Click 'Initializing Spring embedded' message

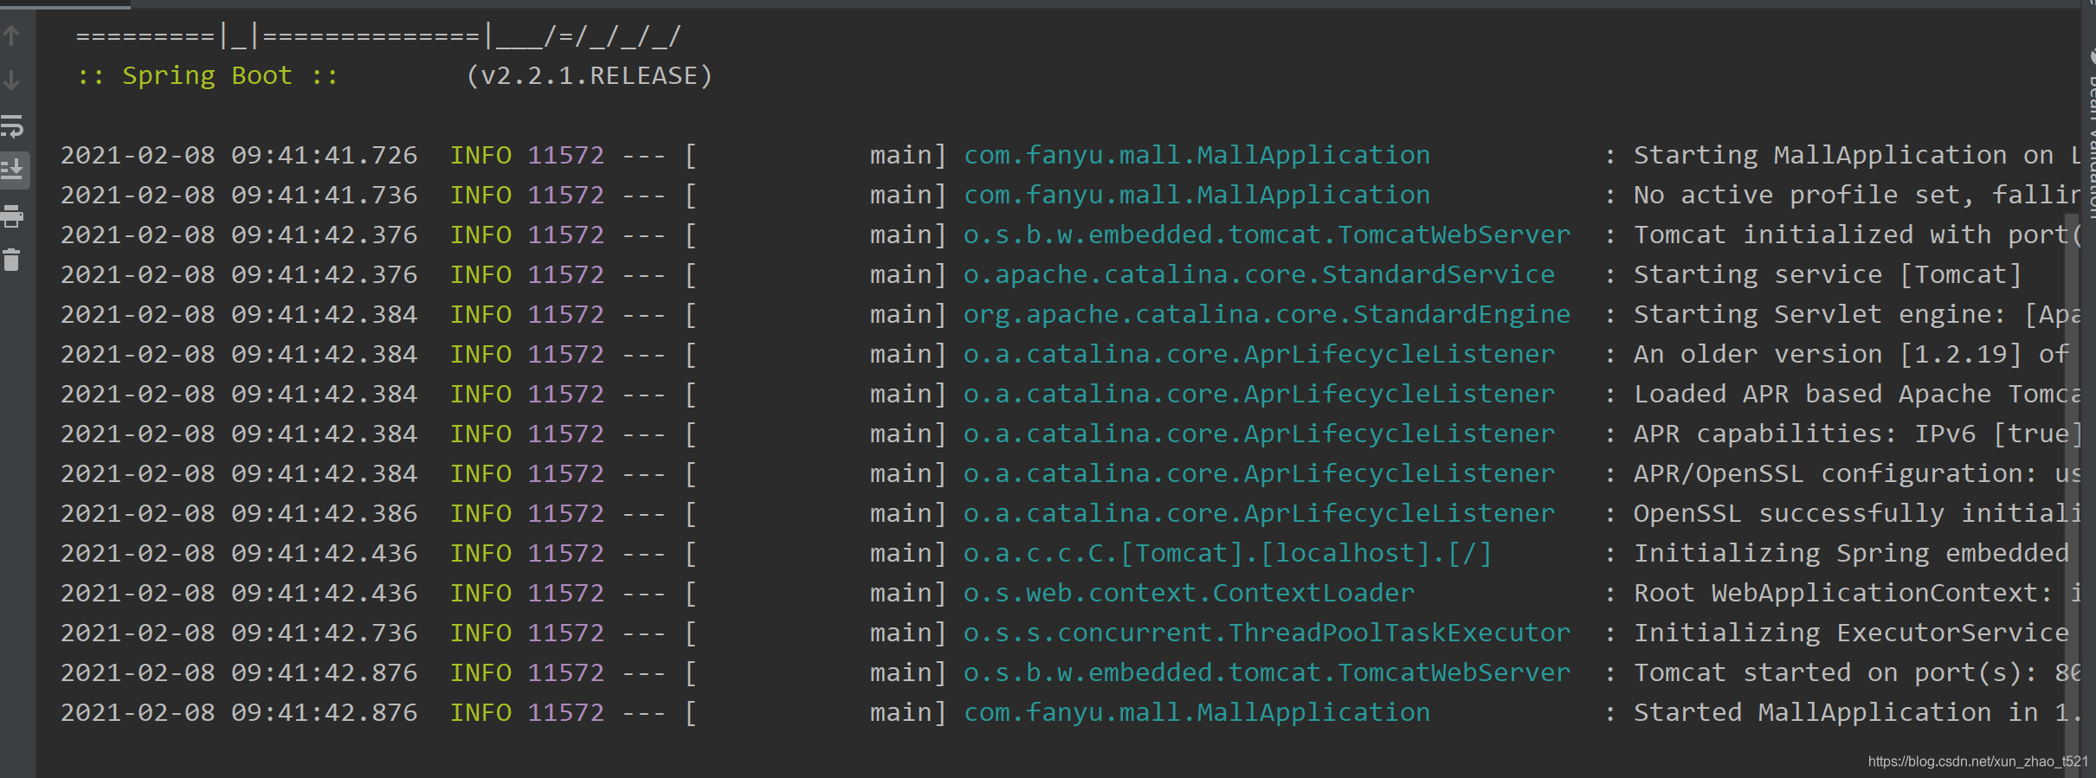tap(1851, 554)
